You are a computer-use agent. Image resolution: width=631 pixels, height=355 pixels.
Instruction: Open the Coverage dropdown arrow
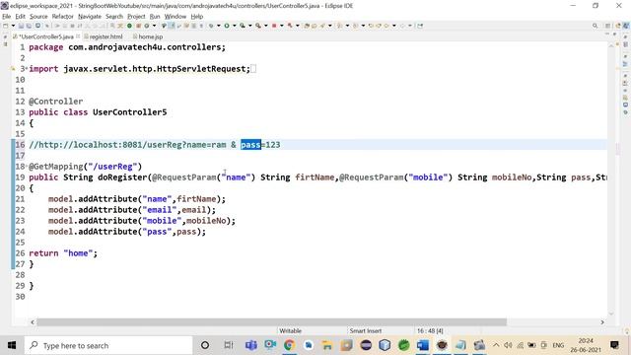point(249,26)
